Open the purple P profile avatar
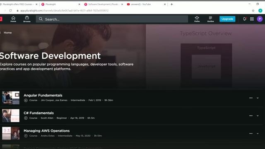Image resolution: width=265 pixels, height=149 pixels. (x=260, y=19)
